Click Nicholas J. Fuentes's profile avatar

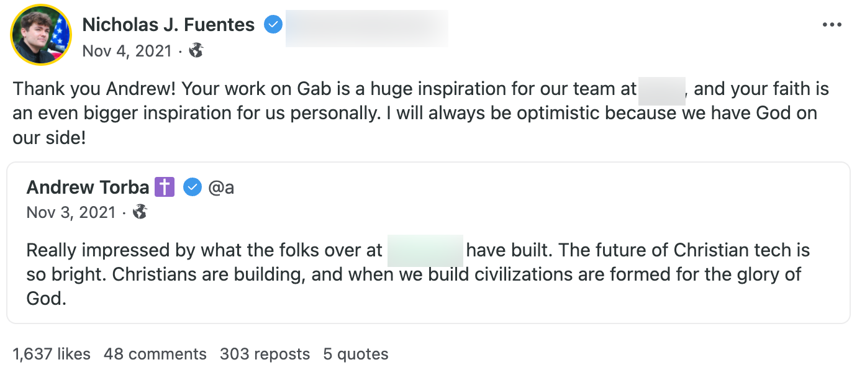40,34
